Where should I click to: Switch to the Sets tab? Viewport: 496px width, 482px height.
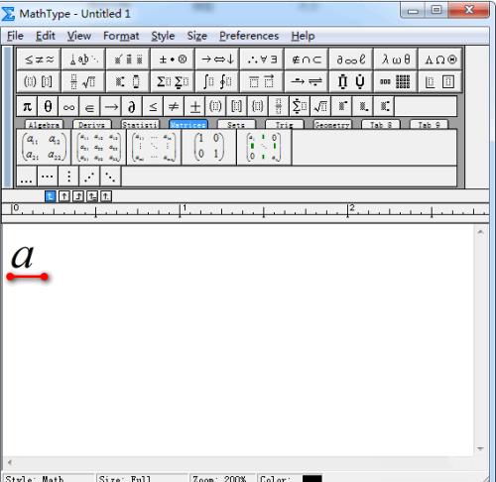point(236,125)
